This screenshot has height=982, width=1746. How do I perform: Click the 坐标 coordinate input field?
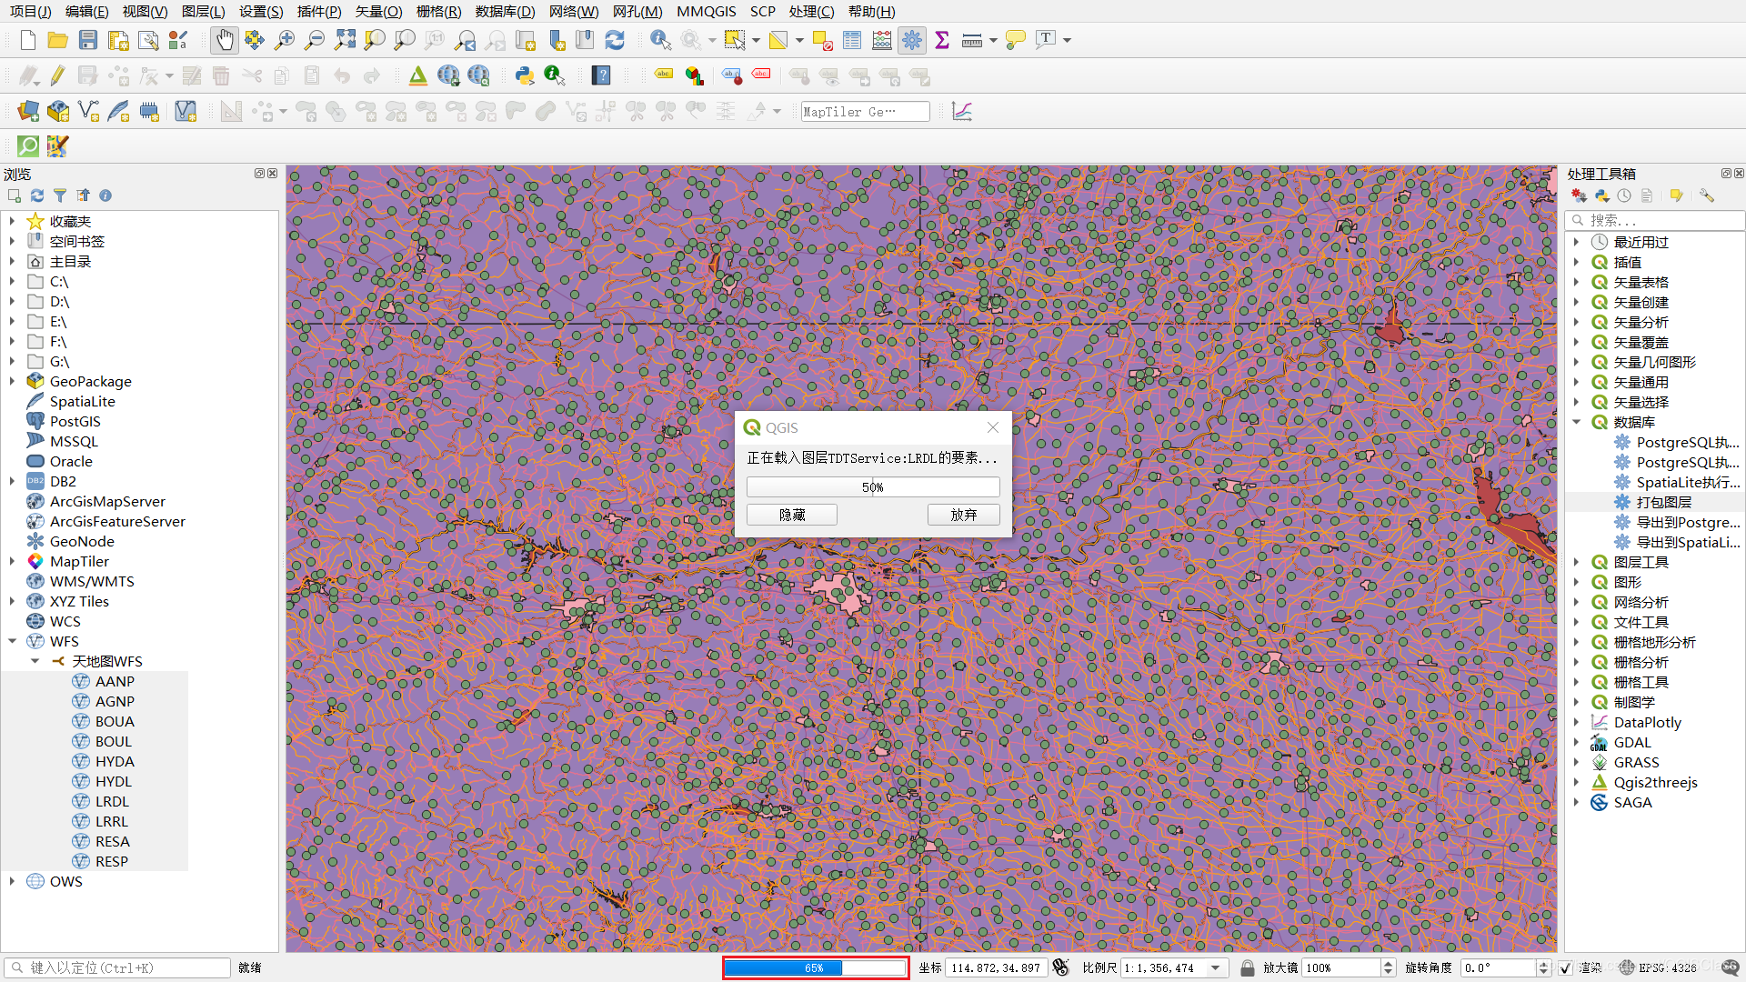pyautogui.click(x=996, y=967)
